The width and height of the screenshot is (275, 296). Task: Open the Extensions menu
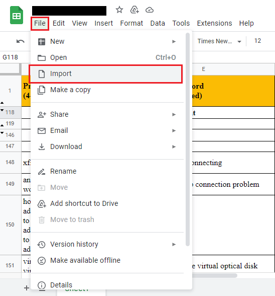tap(214, 23)
